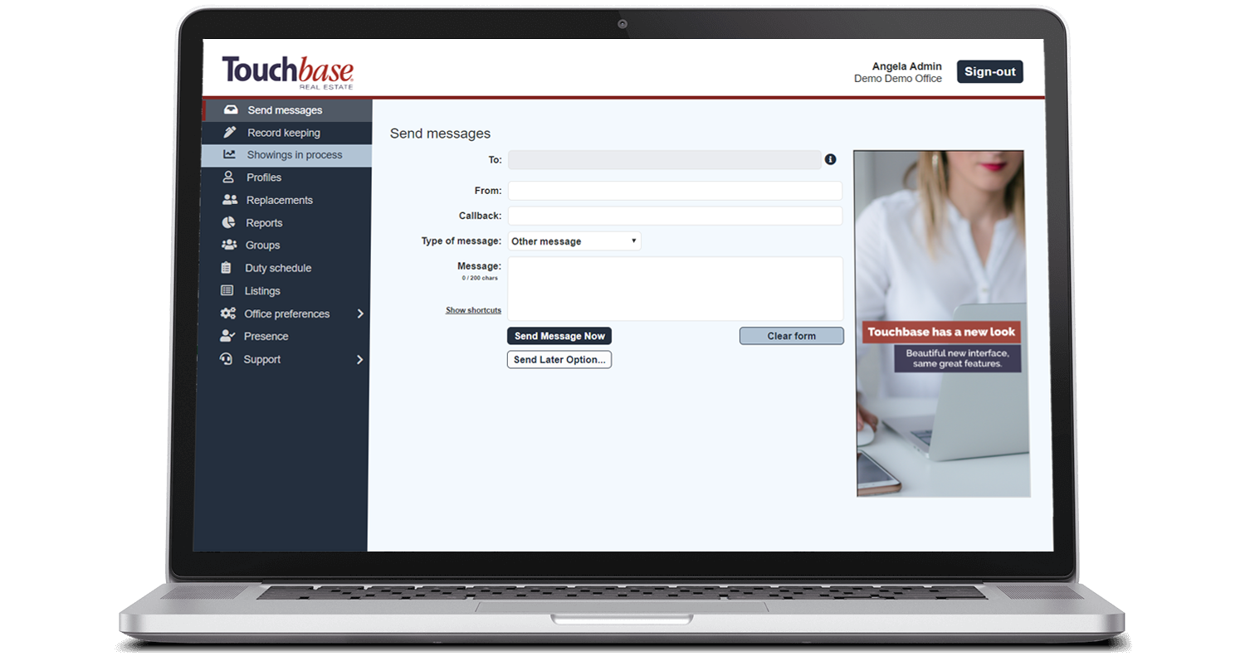Select the Groups icon in the sidebar
1245x656 pixels.
point(228,245)
